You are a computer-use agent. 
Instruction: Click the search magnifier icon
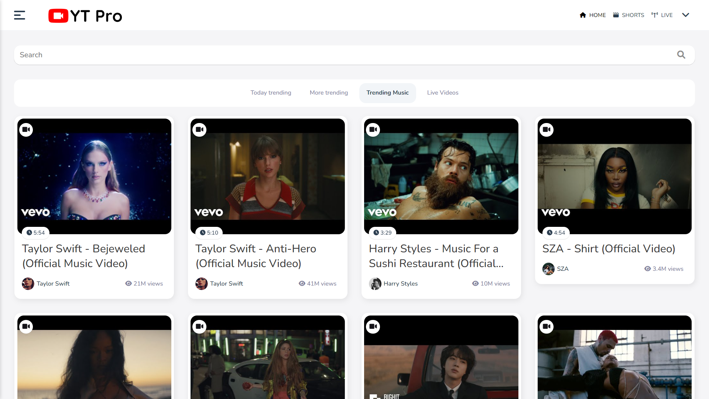[x=681, y=55]
